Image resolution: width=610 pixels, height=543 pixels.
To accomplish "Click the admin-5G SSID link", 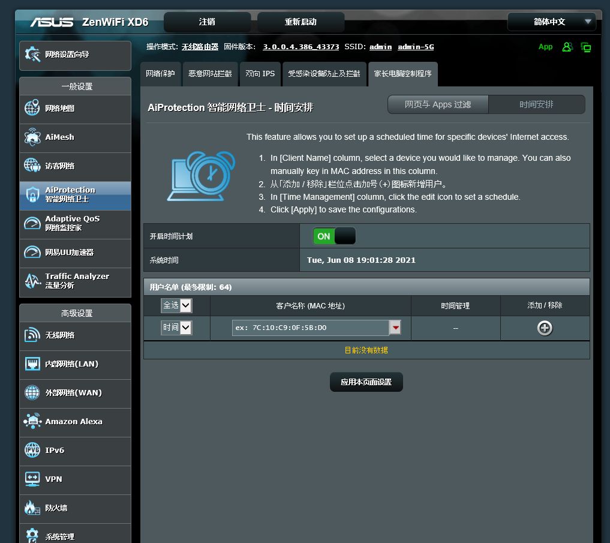I will coord(416,47).
